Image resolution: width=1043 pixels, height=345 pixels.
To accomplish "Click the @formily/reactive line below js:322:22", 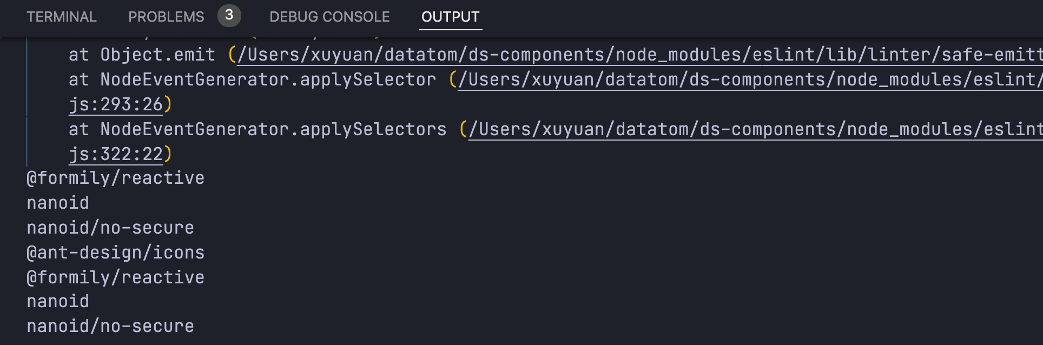I will (x=116, y=178).
